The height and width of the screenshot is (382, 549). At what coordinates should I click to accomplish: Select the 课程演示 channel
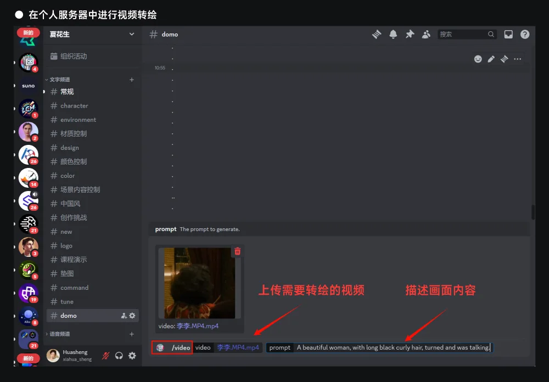pyautogui.click(x=92, y=260)
